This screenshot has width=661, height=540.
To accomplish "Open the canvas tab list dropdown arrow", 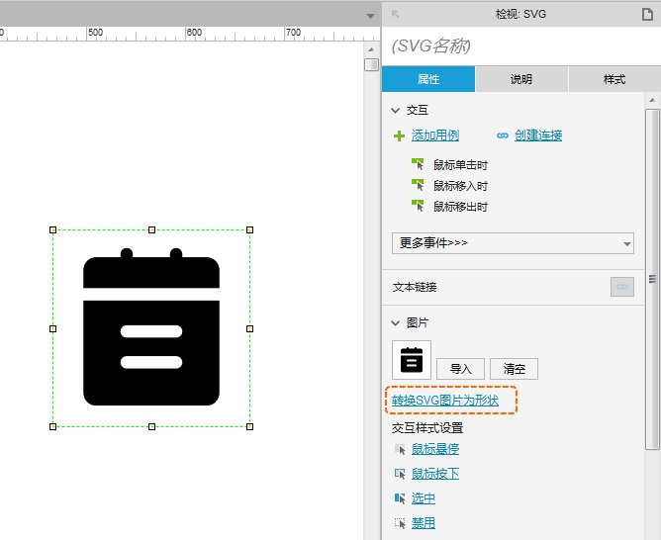I will (370, 16).
